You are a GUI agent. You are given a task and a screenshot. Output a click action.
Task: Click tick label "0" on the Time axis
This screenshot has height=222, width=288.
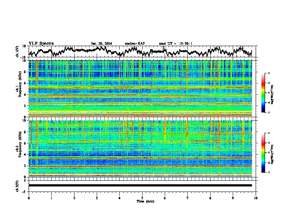pos(29,198)
